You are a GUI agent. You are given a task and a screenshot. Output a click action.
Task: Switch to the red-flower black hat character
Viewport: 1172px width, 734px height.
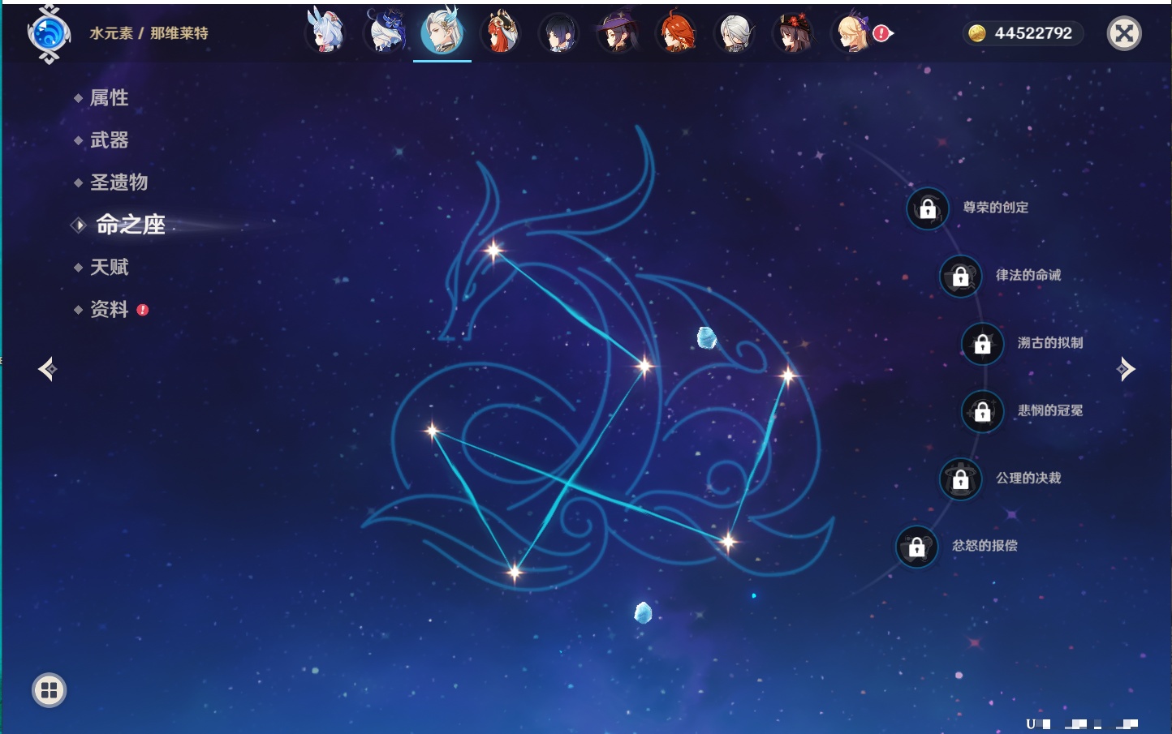click(x=793, y=33)
